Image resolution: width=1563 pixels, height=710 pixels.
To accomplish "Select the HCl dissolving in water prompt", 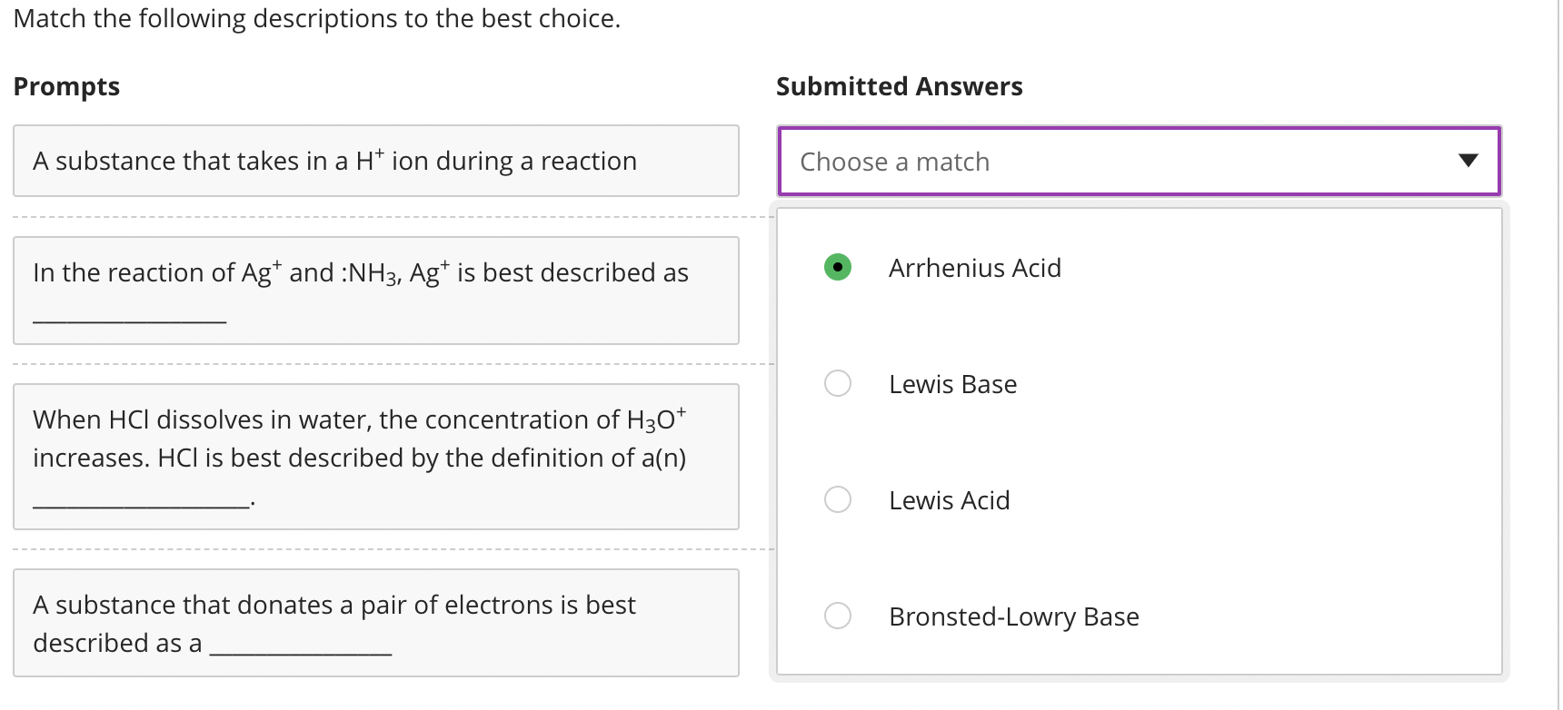I will (375, 457).
